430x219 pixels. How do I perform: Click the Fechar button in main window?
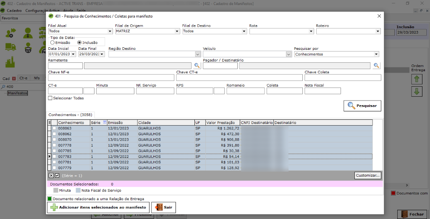413,214
